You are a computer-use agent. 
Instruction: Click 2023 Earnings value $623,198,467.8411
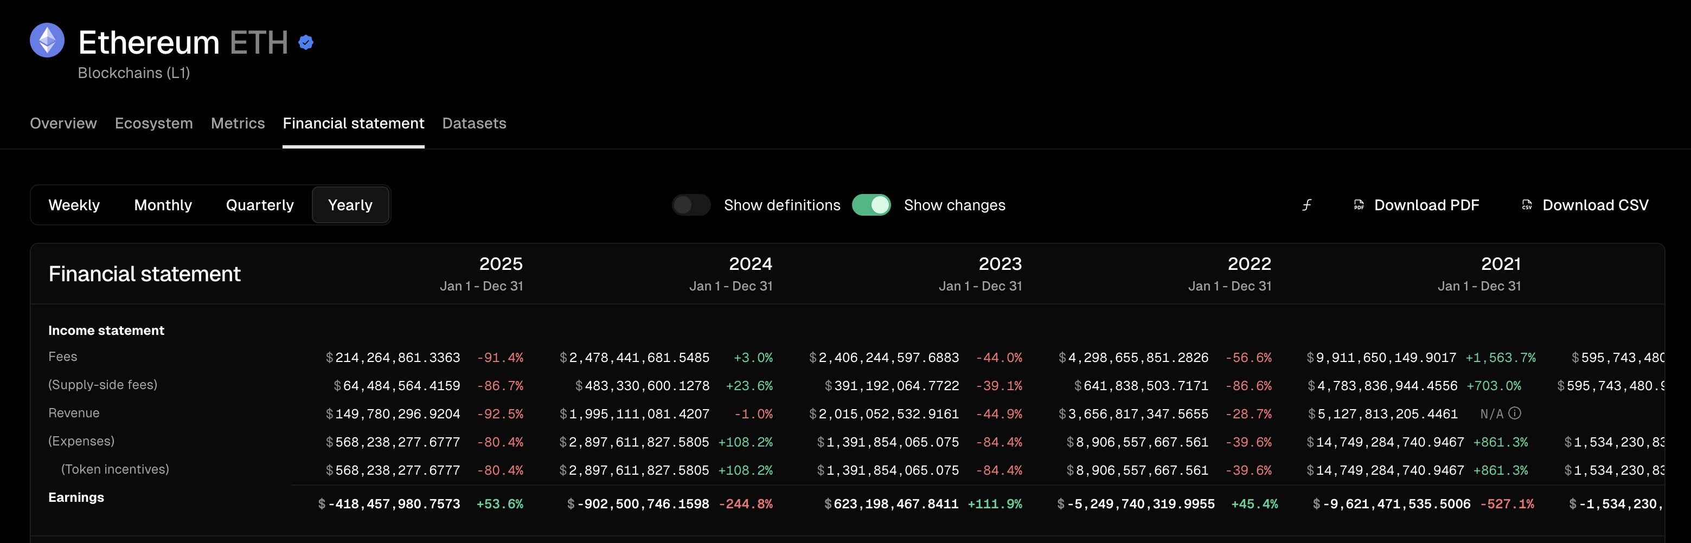892,503
